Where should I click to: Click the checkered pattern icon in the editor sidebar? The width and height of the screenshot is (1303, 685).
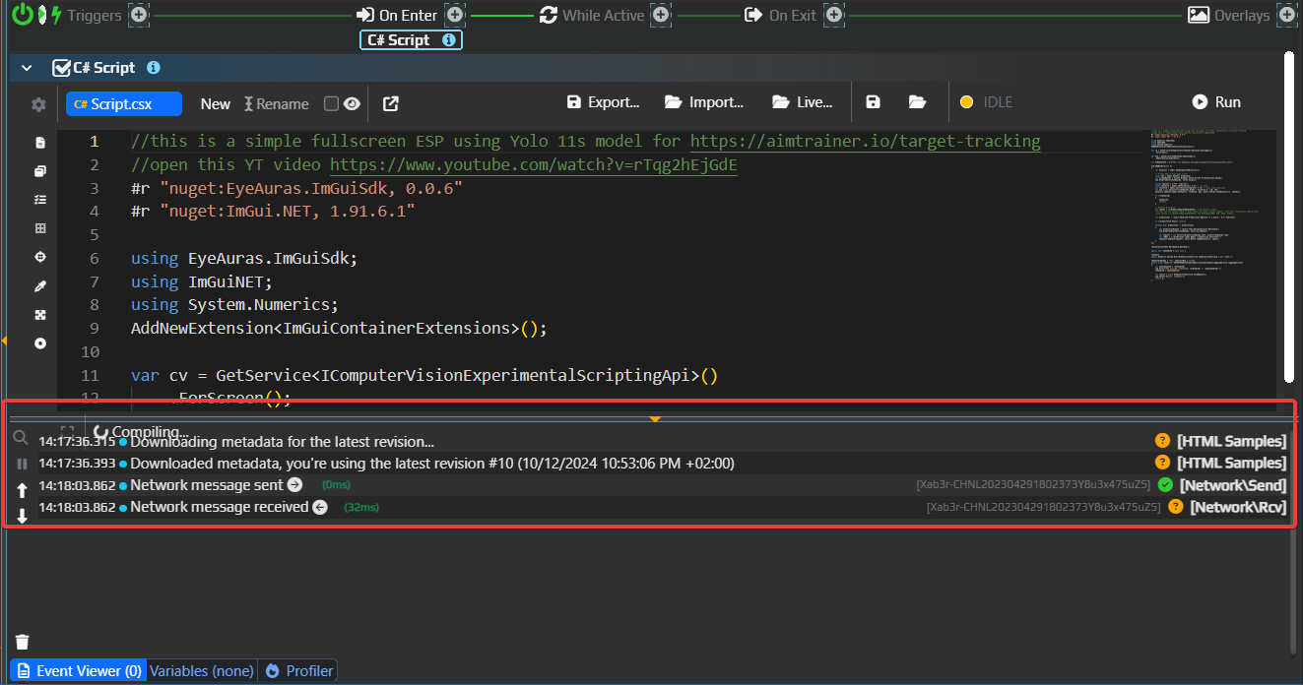point(40,315)
